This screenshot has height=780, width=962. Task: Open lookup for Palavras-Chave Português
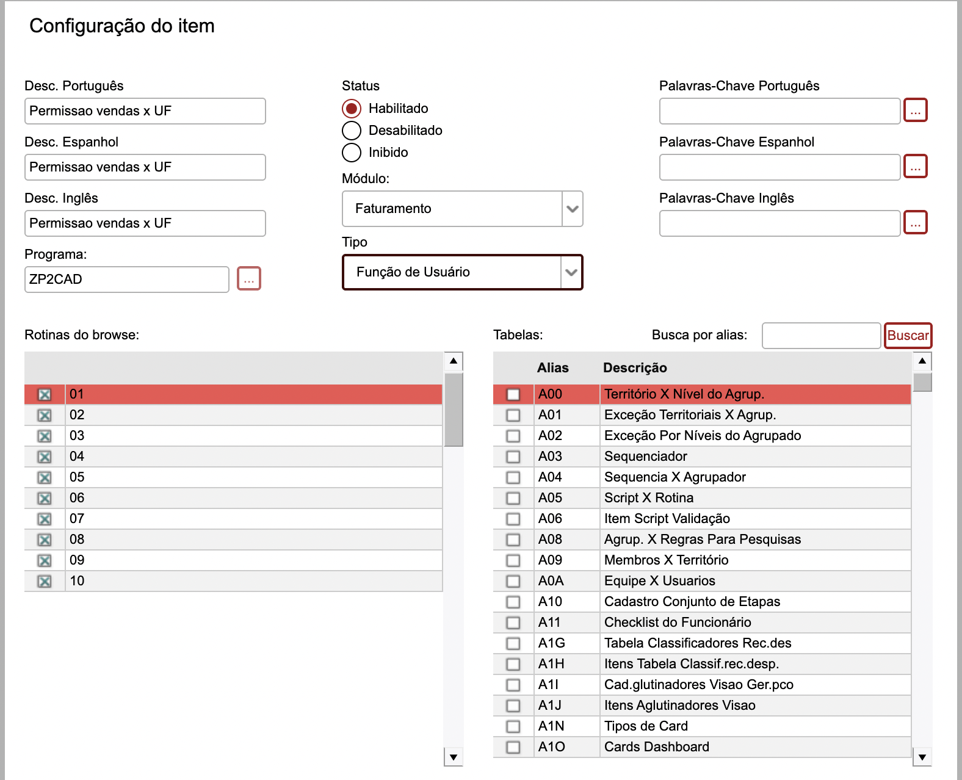pyautogui.click(x=915, y=110)
